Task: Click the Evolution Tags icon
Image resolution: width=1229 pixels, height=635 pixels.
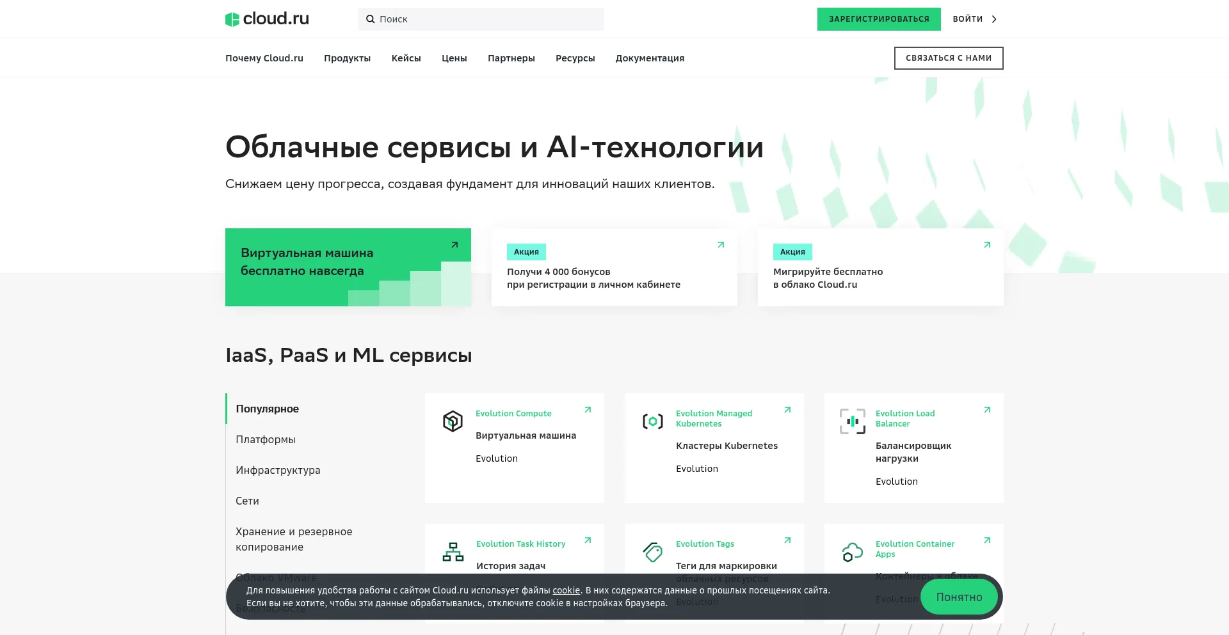Action: click(x=652, y=551)
